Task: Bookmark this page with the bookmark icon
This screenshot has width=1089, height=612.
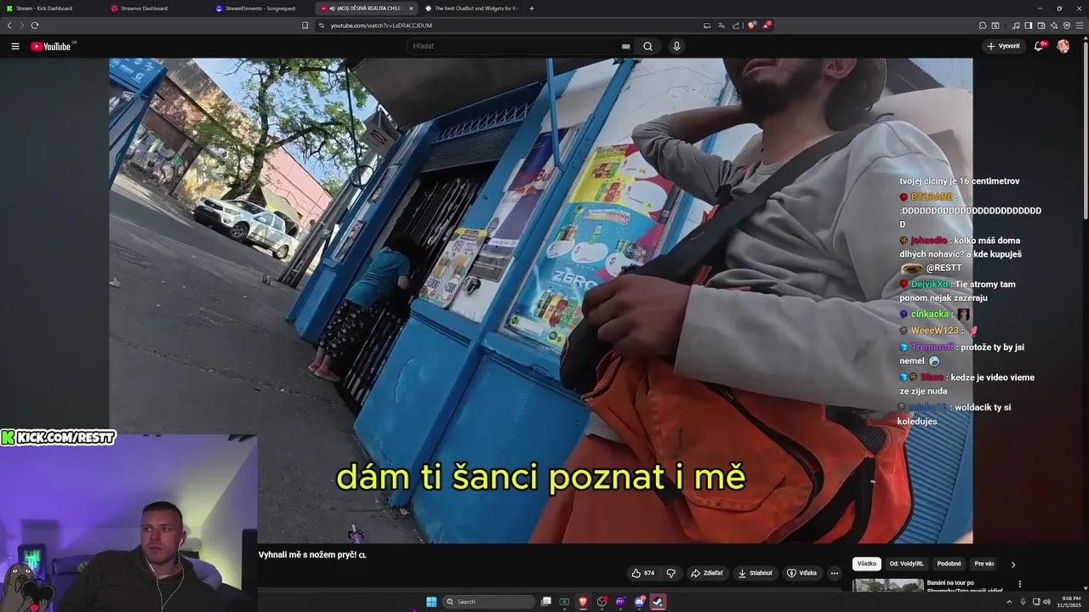Action: coord(305,25)
